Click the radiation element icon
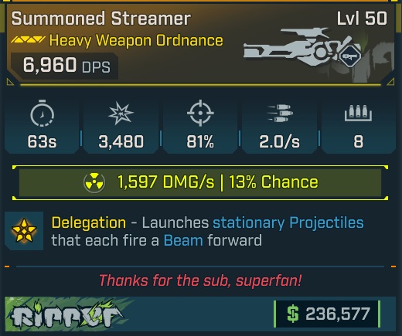 (x=94, y=182)
